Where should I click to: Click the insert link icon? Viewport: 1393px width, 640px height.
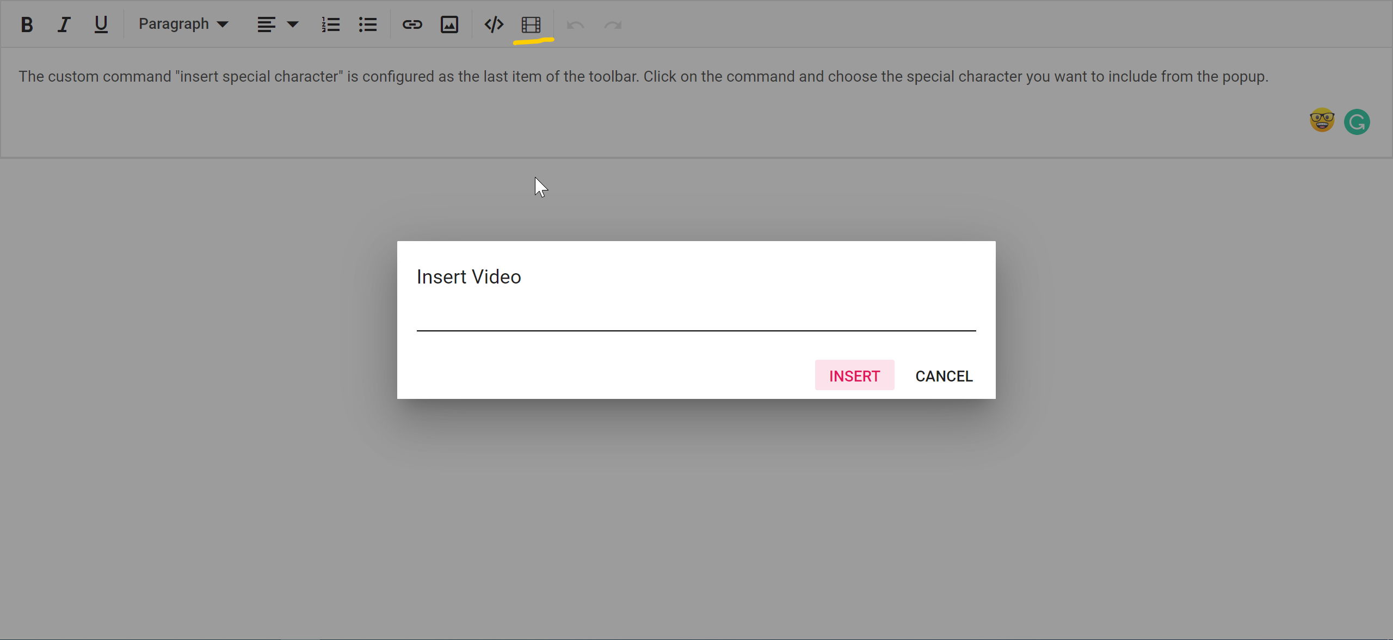point(412,24)
